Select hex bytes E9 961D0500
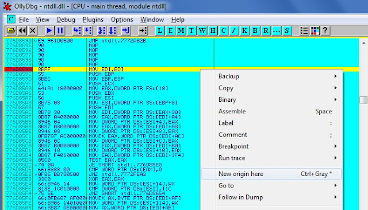Viewport: 368px width, 210px height. click(55, 41)
